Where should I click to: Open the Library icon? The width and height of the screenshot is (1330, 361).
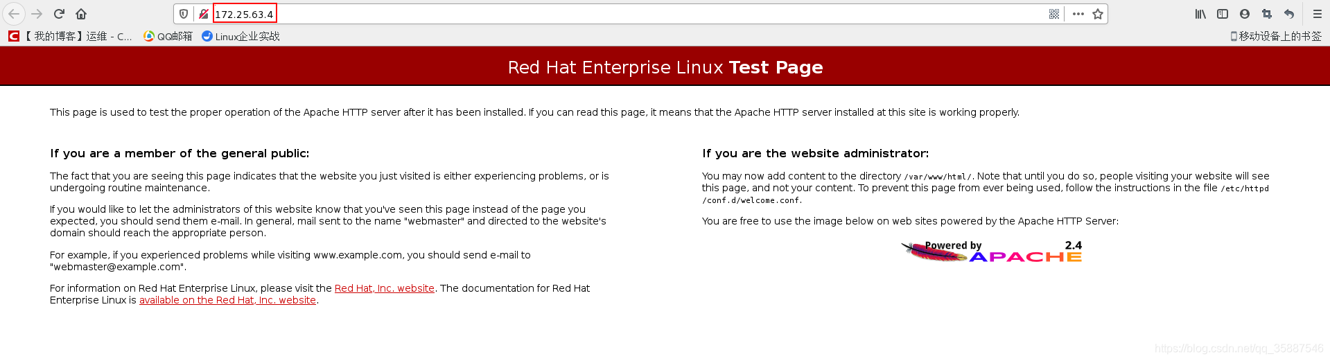[x=1200, y=14]
